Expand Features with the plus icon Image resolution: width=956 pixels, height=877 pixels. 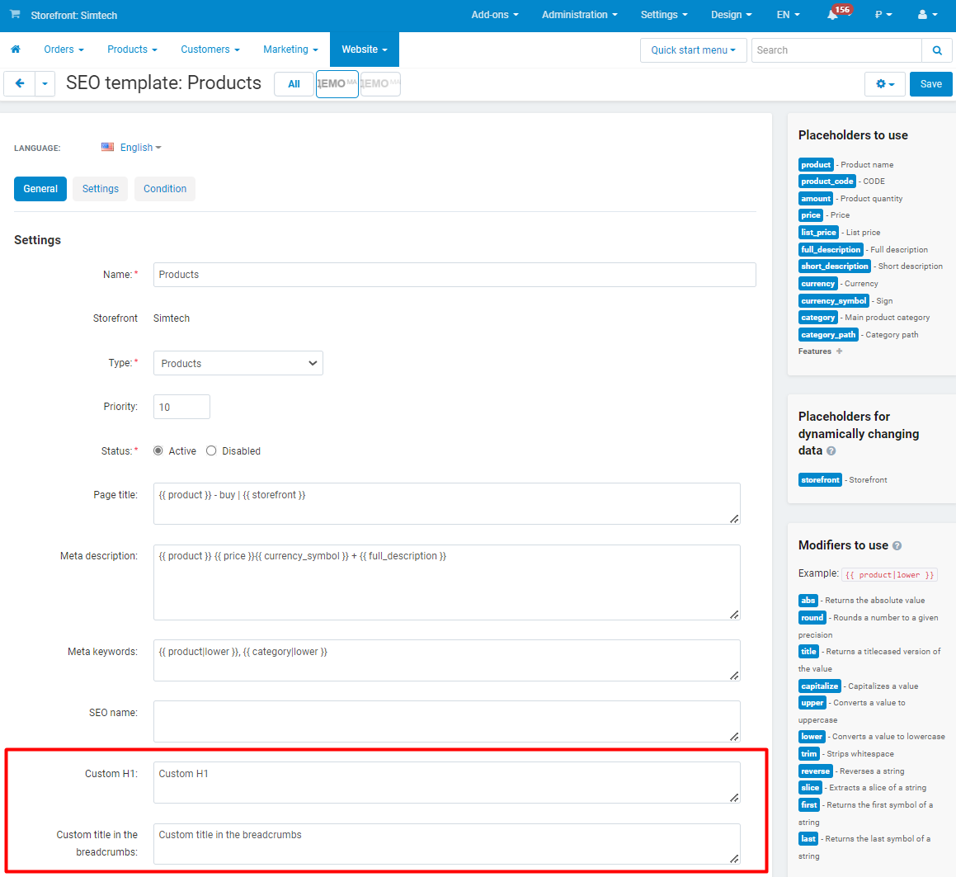pos(840,351)
